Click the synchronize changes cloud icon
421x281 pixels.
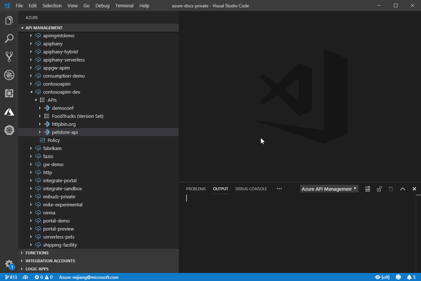(x=26, y=277)
